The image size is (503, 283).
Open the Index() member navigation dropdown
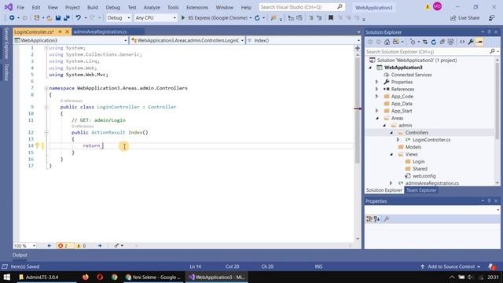[x=303, y=40]
